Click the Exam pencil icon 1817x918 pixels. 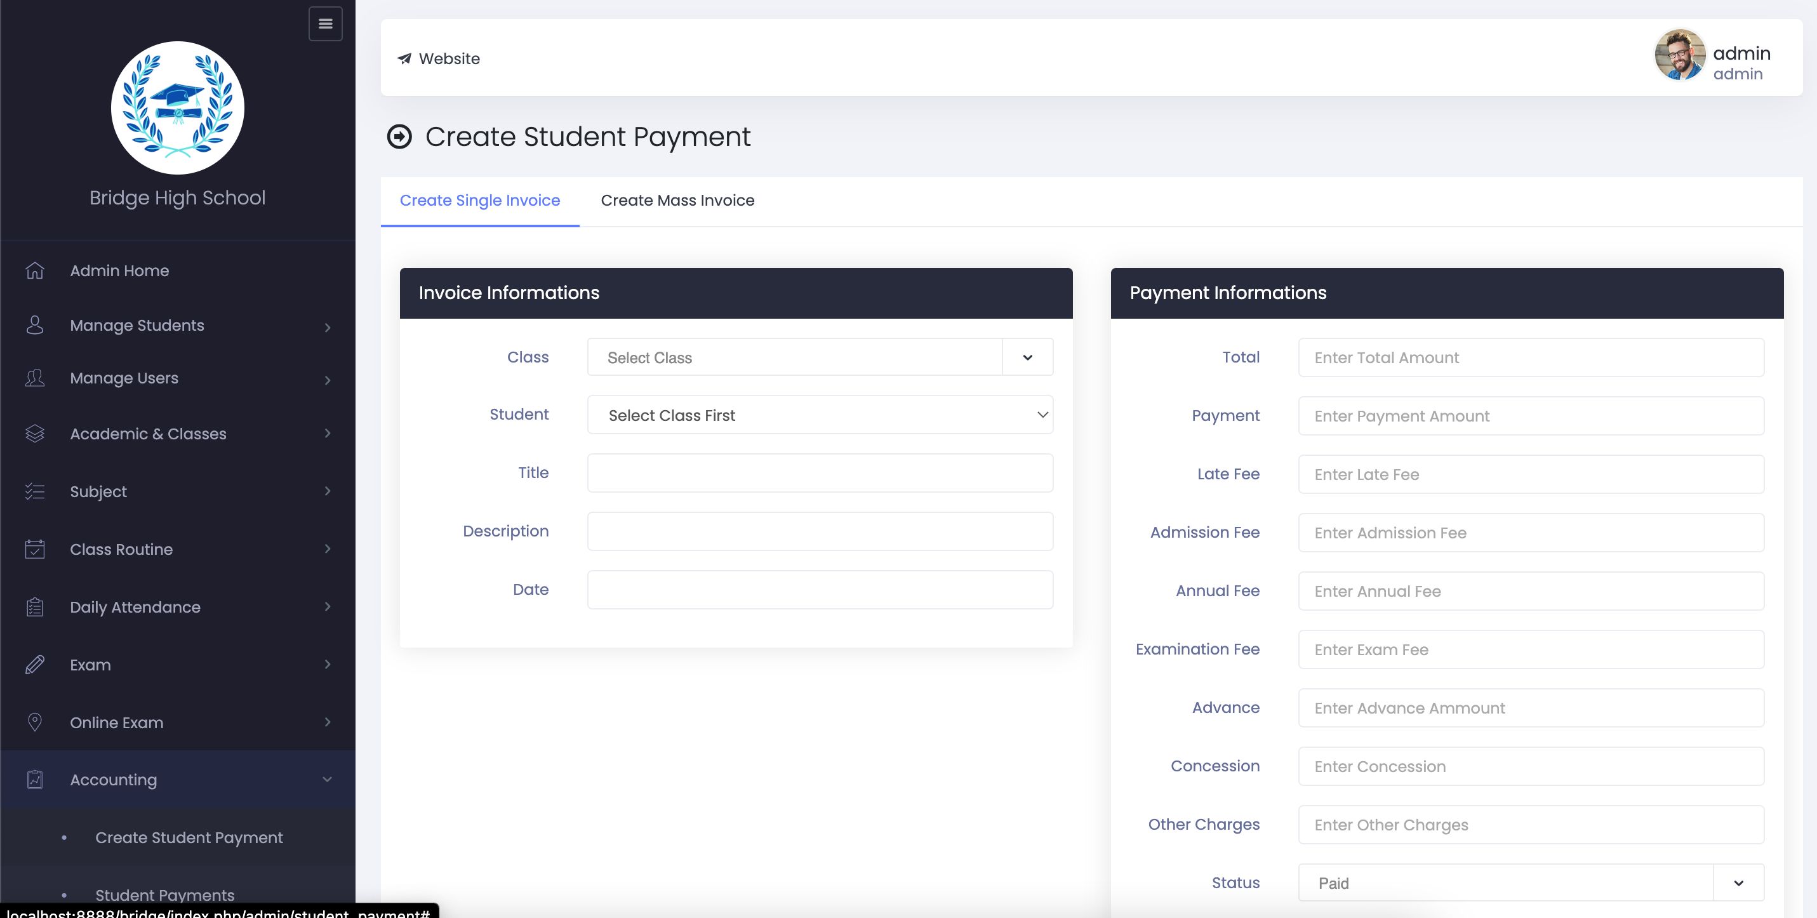34,665
